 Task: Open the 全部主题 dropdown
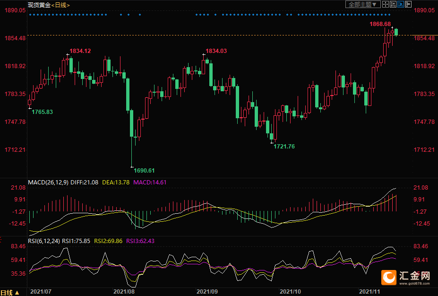coord(362,4)
